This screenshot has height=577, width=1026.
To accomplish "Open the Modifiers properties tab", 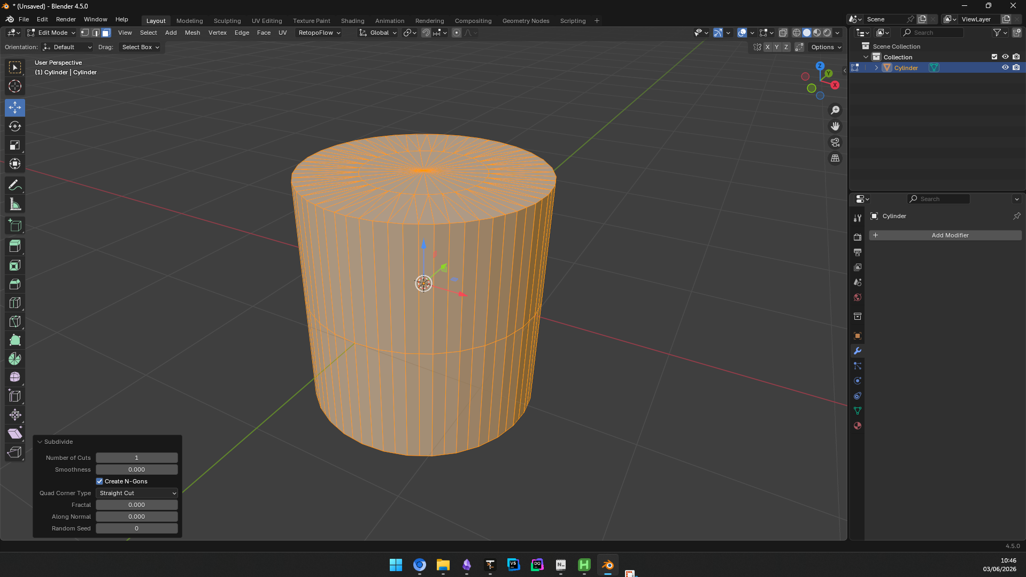I will pos(858,351).
